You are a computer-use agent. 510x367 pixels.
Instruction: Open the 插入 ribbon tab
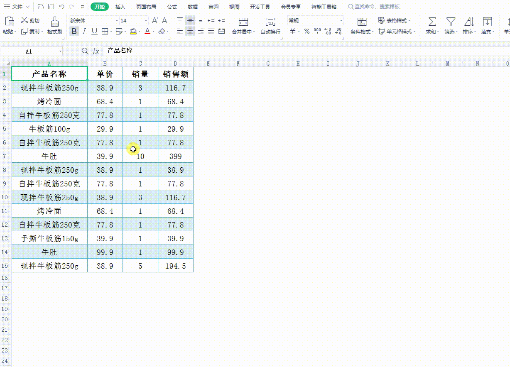tap(120, 6)
